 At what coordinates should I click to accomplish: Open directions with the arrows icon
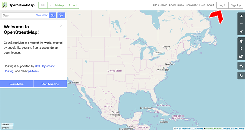click(x=61, y=15)
